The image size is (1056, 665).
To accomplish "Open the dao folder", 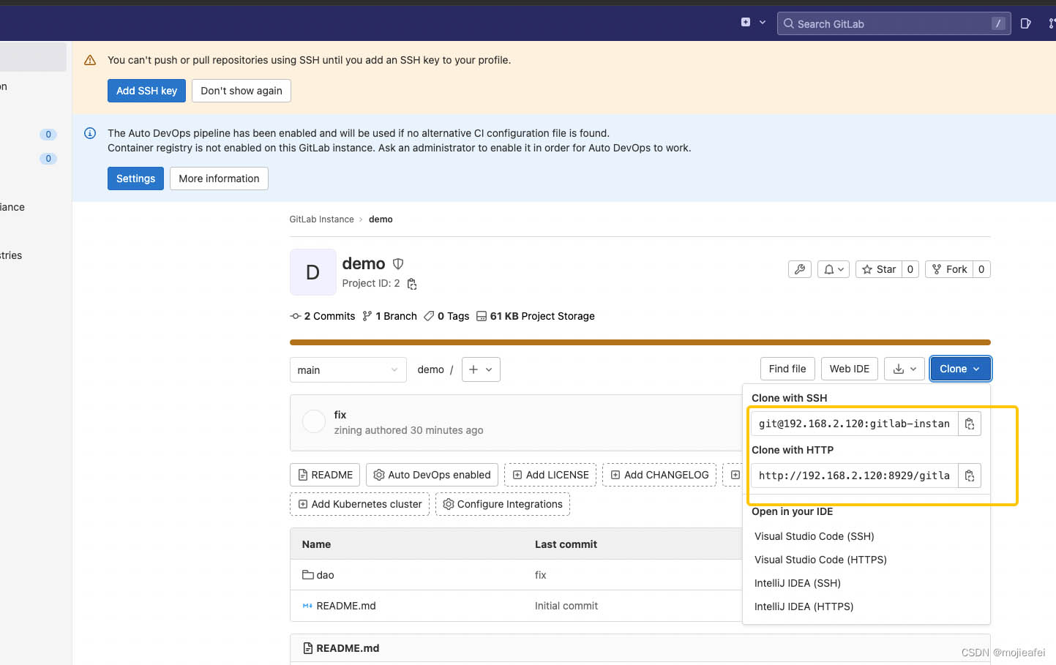I will (325, 575).
